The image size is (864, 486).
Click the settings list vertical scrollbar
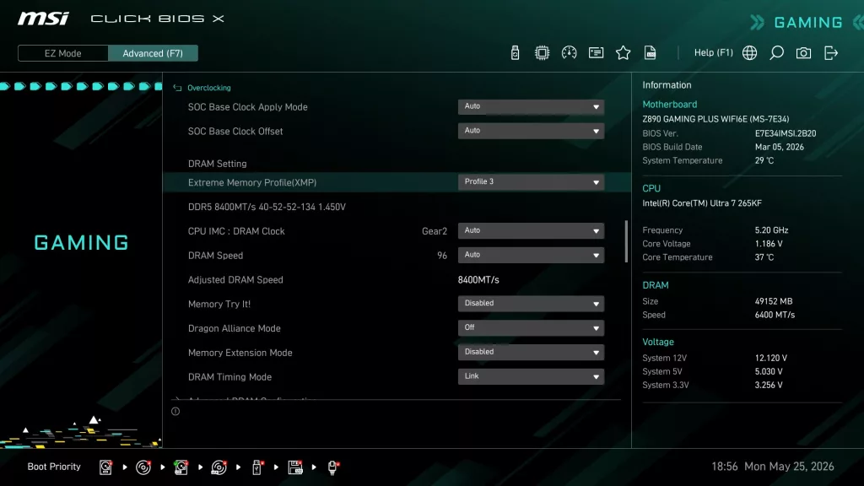626,241
